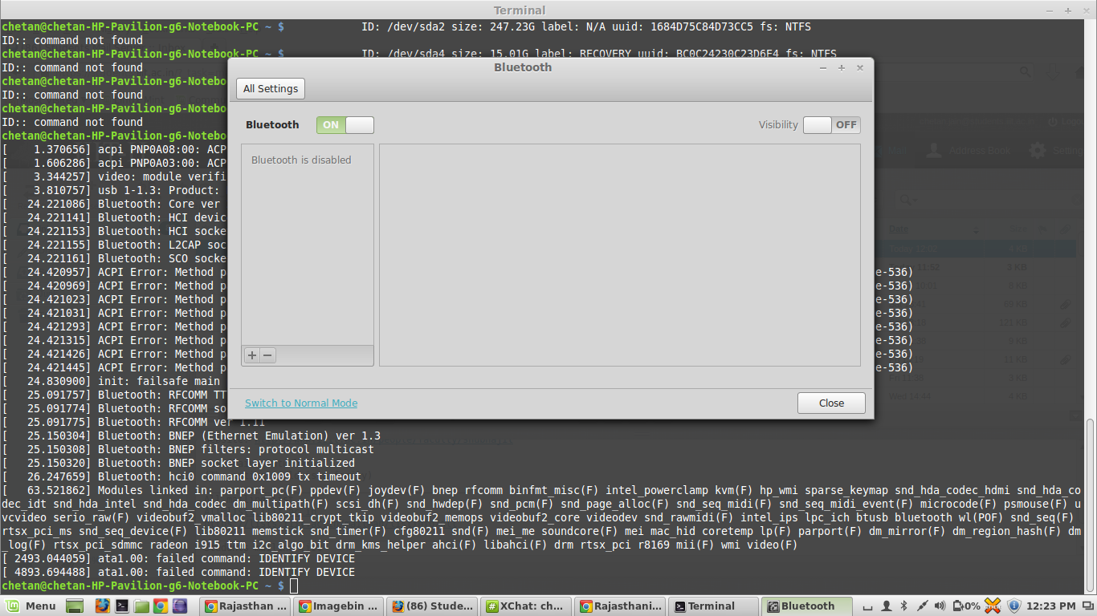The height and width of the screenshot is (616, 1097).
Task: Minimize the Bluetooth dialog window
Action: pyautogui.click(x=823, y=68)
